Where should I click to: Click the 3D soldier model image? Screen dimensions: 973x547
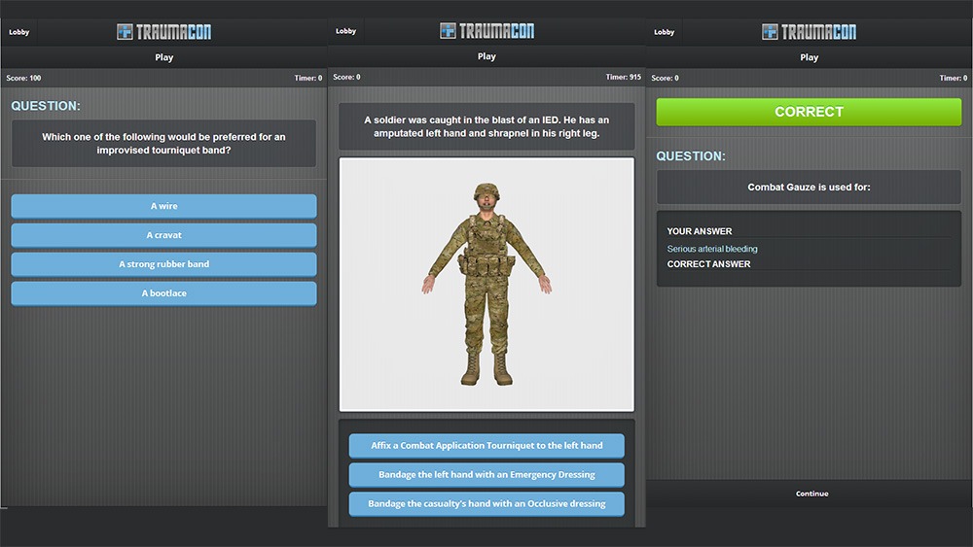486,284
